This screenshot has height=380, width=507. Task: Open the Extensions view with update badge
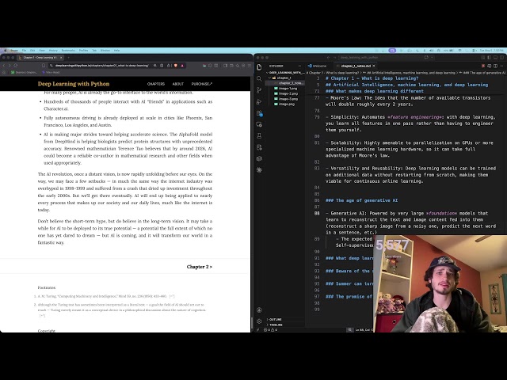[259, 113]
